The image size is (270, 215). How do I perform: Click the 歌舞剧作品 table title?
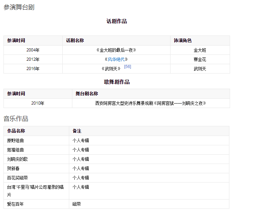(116, 82)
